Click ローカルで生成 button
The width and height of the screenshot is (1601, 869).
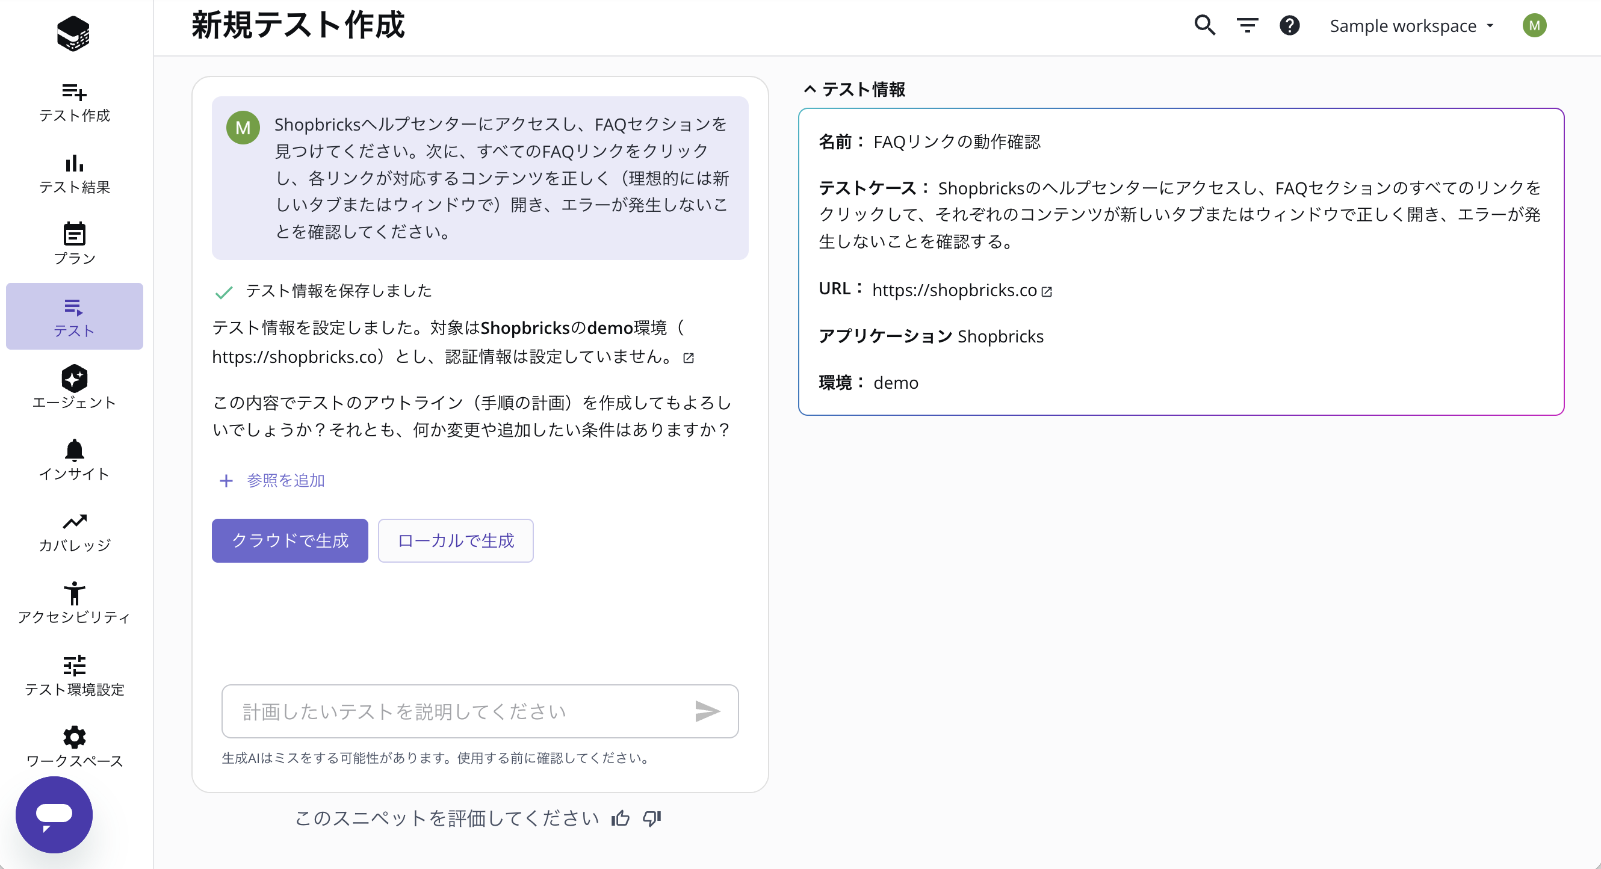[456, 540]
